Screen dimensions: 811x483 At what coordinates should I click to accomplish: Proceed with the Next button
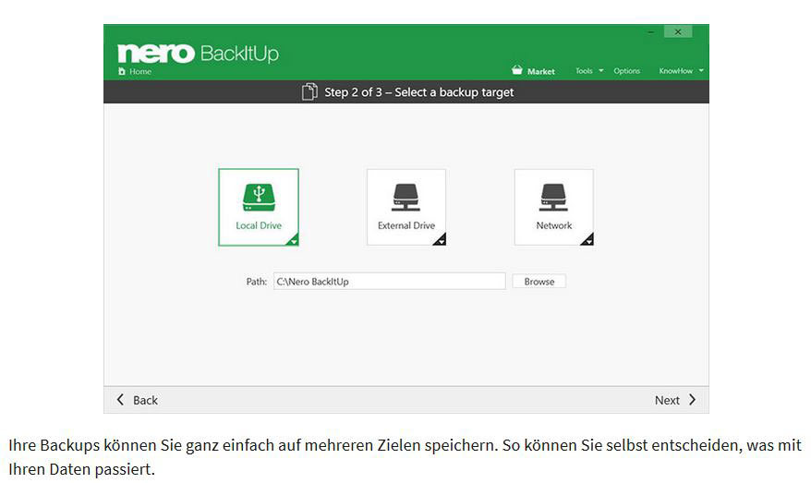(x=675, y=400)
